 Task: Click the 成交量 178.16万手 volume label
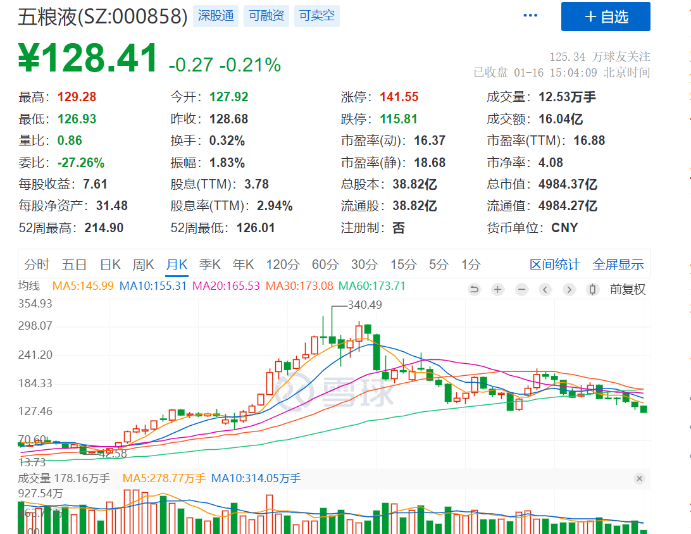pyautogui.click(x=64, y=478)
